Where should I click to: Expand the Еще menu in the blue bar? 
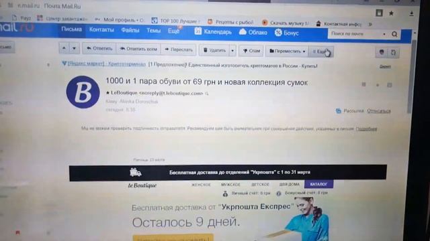pos(174,31)
